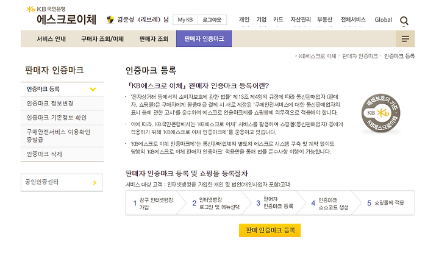Click the 인증마크 등록 page heading

click(151, 71)
